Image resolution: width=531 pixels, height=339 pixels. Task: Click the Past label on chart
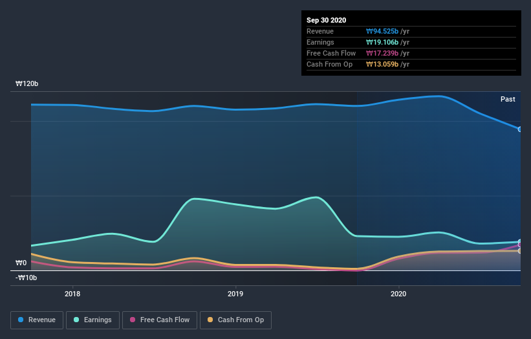click(508, 99)
